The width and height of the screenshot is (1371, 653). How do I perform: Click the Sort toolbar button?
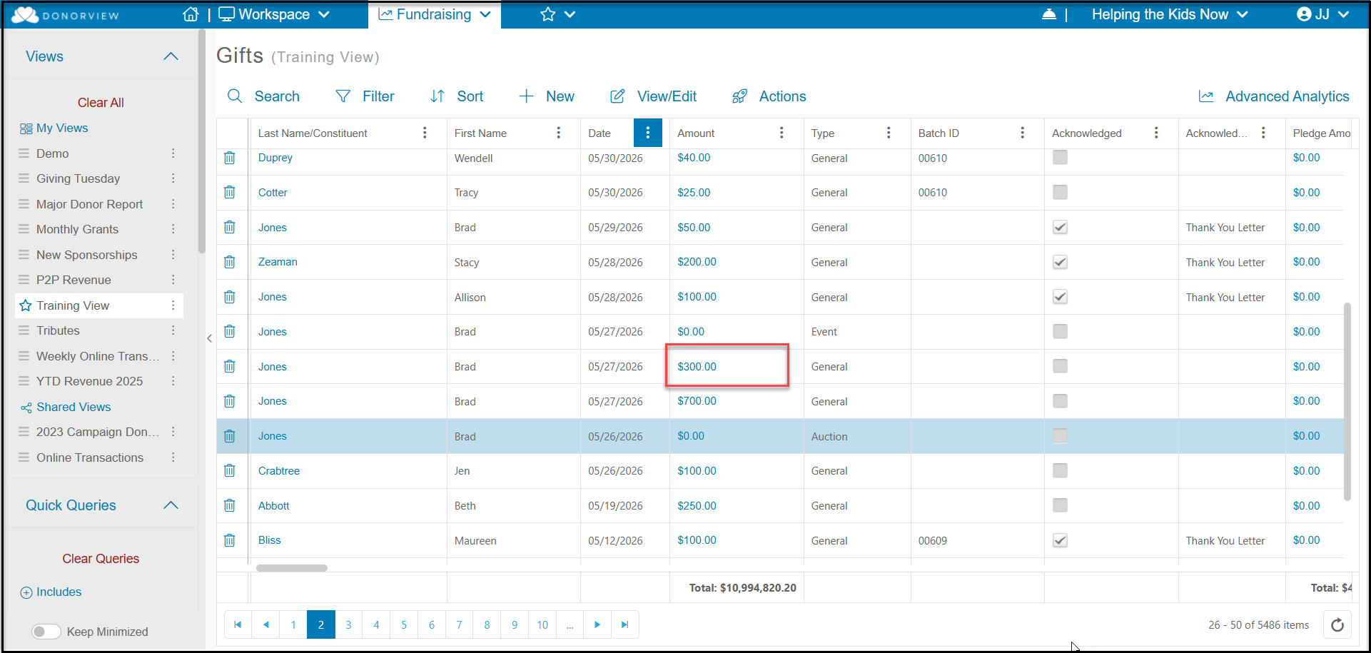pos(457,96)
